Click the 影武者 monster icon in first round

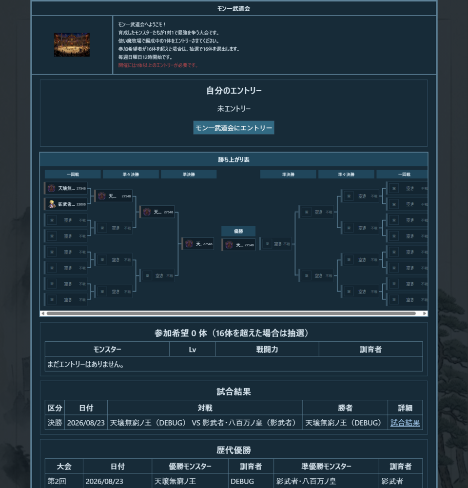click(51, 204)
